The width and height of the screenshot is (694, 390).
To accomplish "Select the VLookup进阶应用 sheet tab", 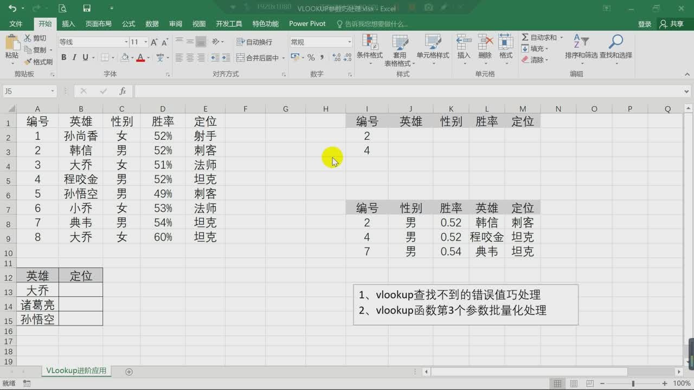I will (76, 371).
